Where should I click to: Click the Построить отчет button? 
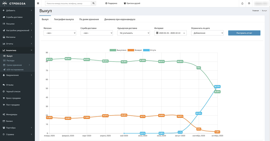(x=244, y=33)
